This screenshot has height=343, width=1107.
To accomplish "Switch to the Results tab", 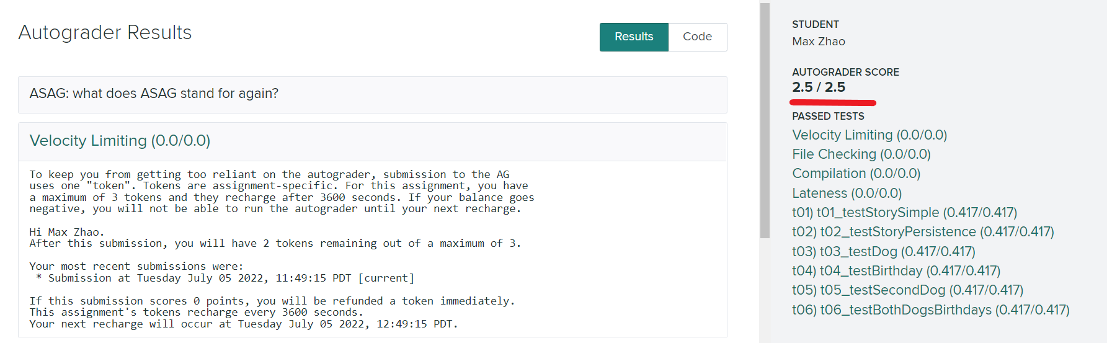I will (633, 37).
